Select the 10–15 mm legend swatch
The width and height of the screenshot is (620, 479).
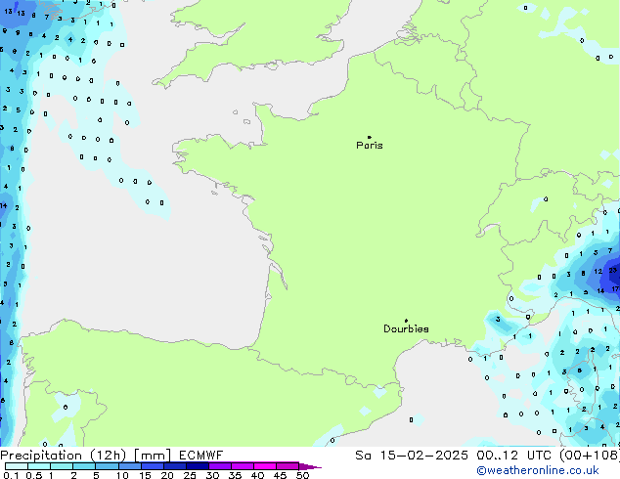(x=130, y=466)
